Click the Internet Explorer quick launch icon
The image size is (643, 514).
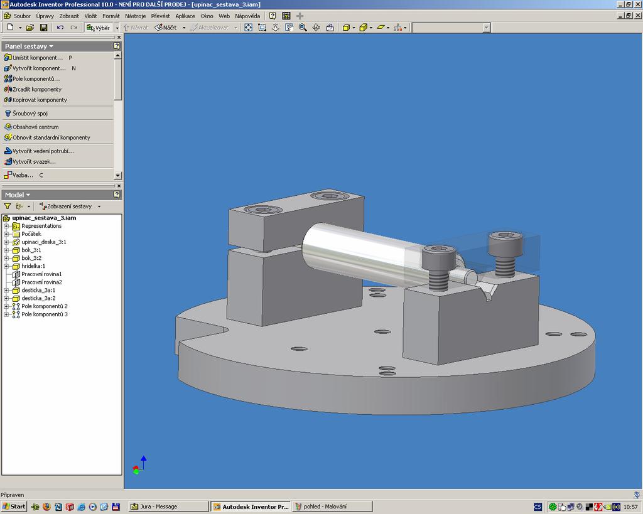[81, 506]
